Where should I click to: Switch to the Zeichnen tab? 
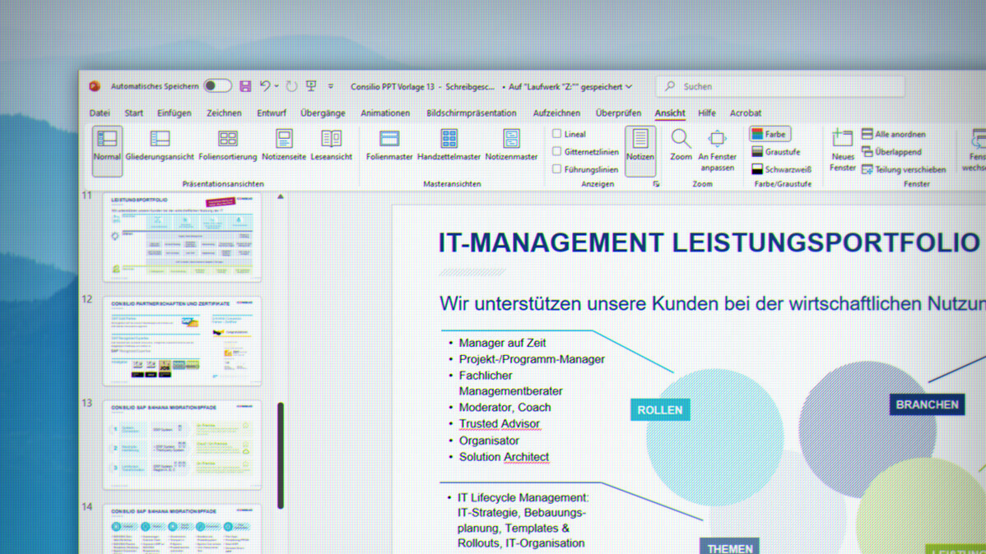[224, 113]
